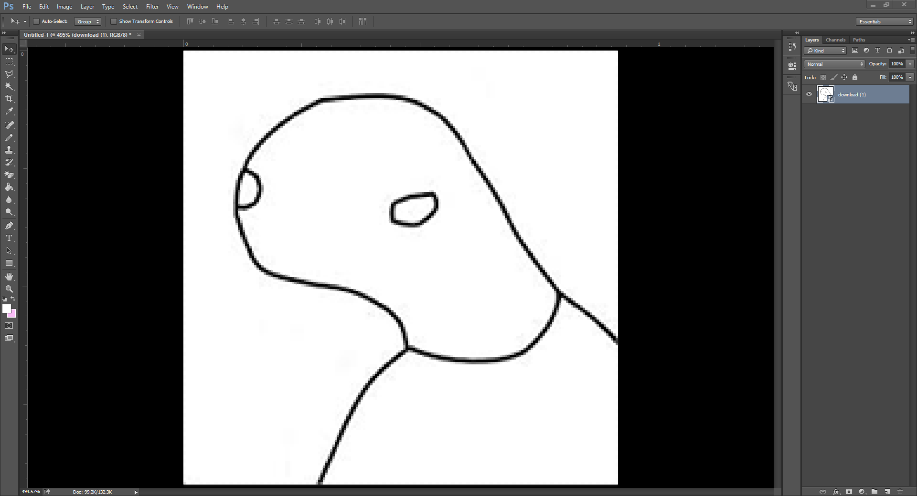Filter for shape layers
This screenshot has width=917, height=496.
889,51
